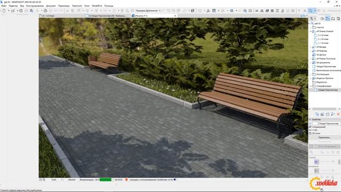Create a new file with toolbar icon
The image size is (341, 192).
[x=4, y=11]
